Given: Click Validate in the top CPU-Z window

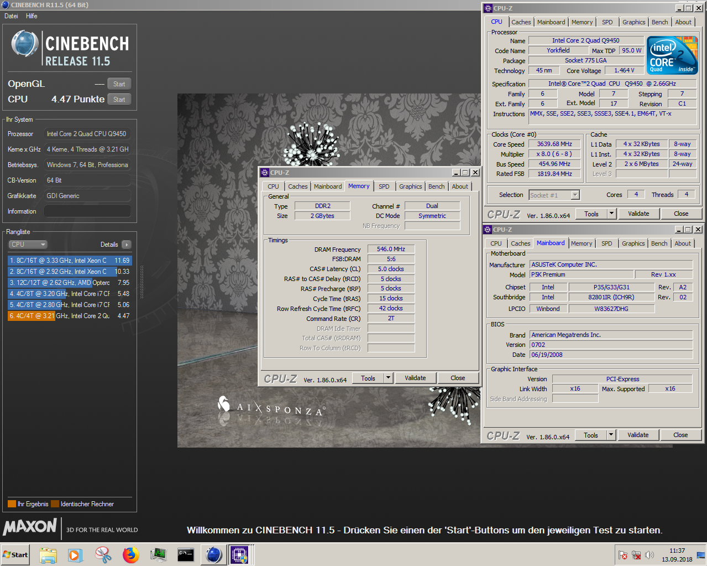Looking at the screenshot, I should 638,214.
